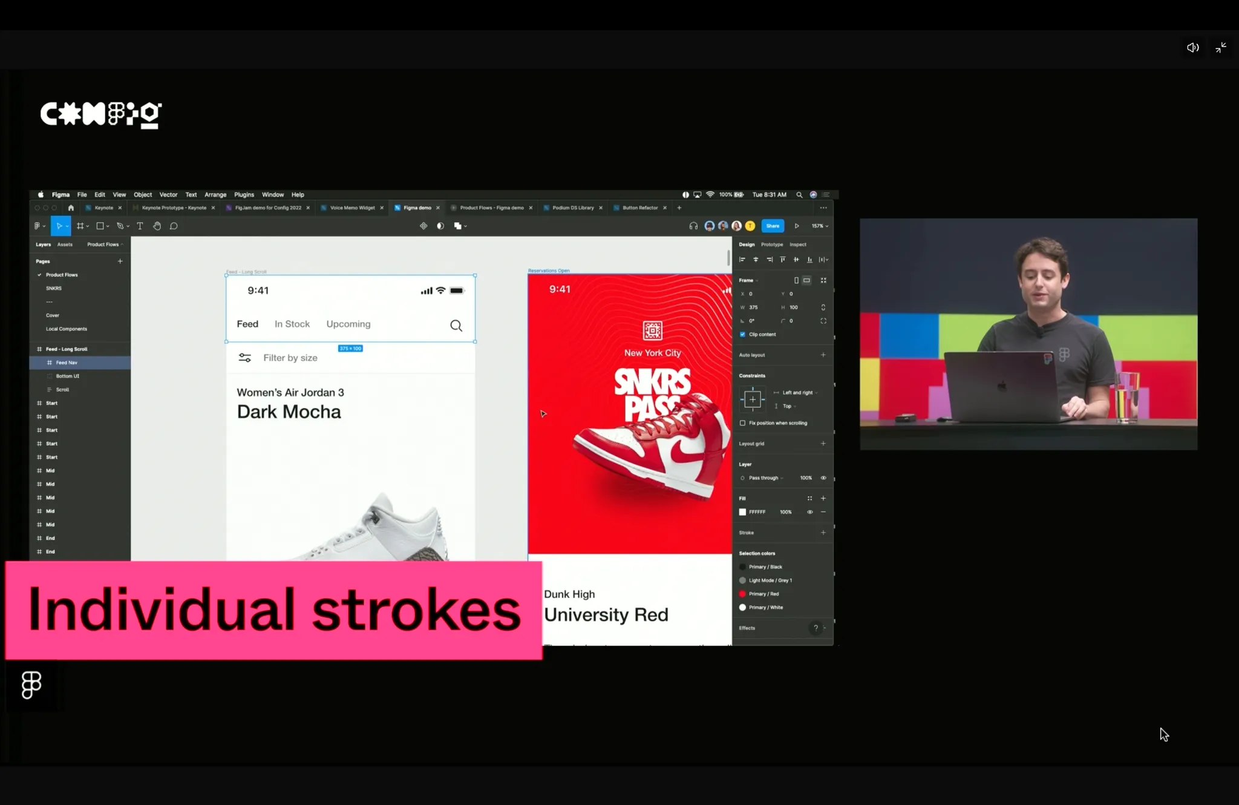The height and width of the screenshot is (805, 1239).
Task: Enable Fix position when scrolling
Action: coord(743,423)
